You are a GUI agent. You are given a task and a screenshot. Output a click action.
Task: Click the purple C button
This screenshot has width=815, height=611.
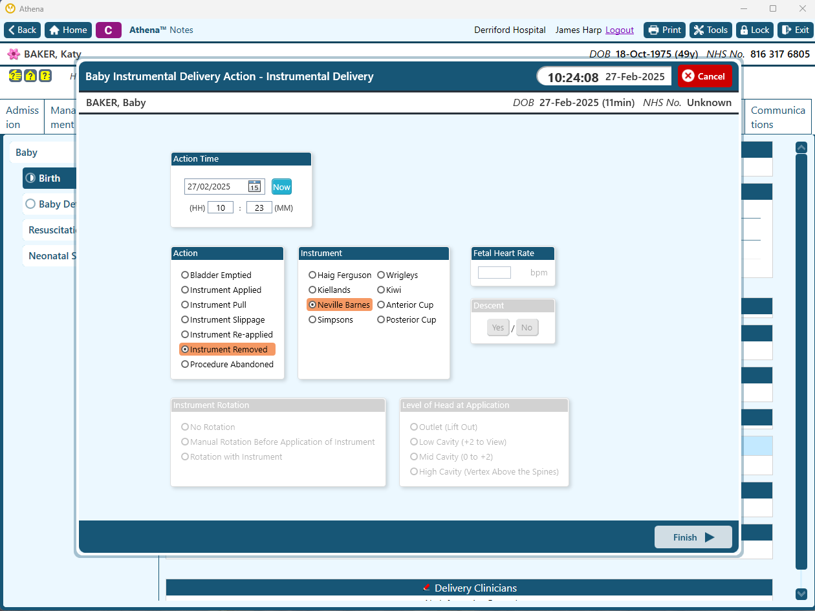click(108, 30)
